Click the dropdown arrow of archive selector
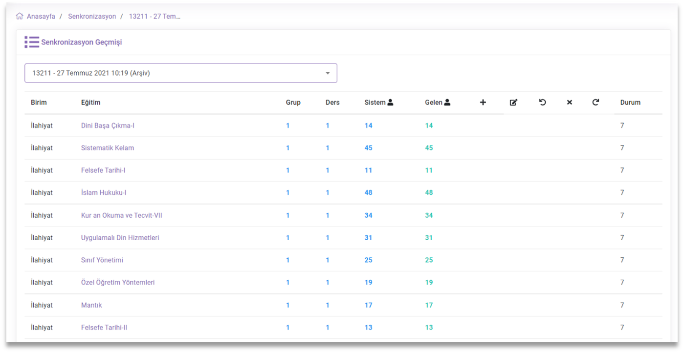684x353 pixels. coord(328,73)
